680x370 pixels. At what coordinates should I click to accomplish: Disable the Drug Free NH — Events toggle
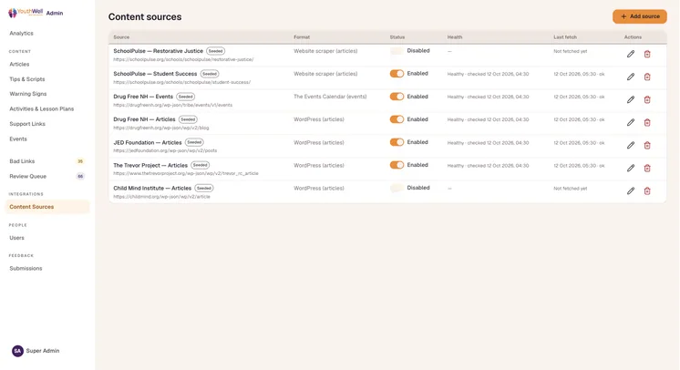[x=397, y=97]
